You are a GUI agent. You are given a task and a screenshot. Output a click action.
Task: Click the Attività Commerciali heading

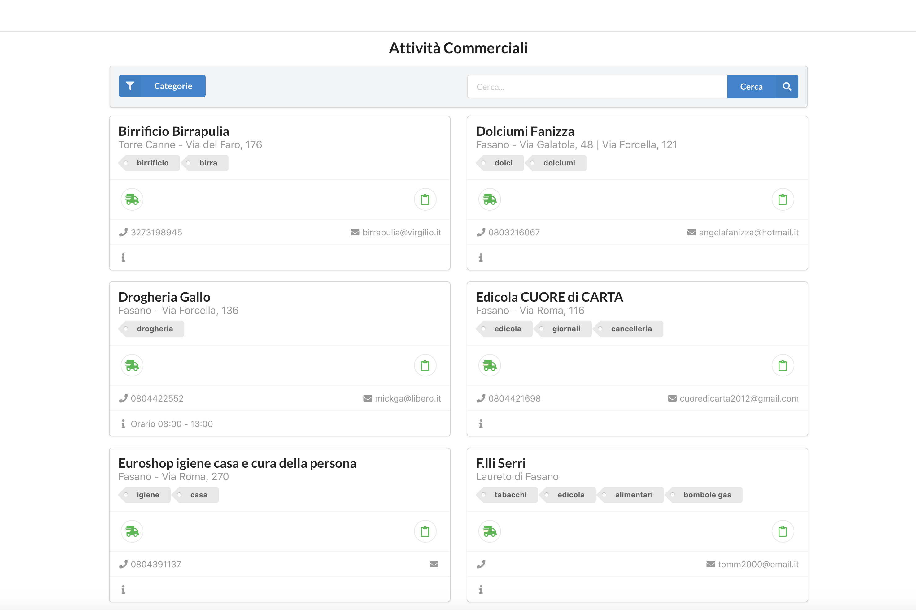tap(458, 48)
